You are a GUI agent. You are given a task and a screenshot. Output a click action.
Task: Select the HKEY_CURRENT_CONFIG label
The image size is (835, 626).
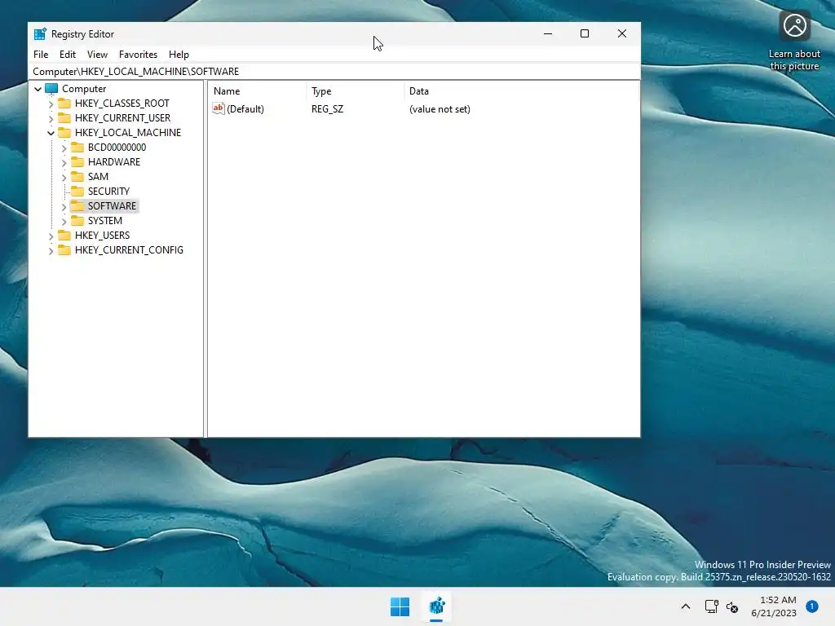129,249
